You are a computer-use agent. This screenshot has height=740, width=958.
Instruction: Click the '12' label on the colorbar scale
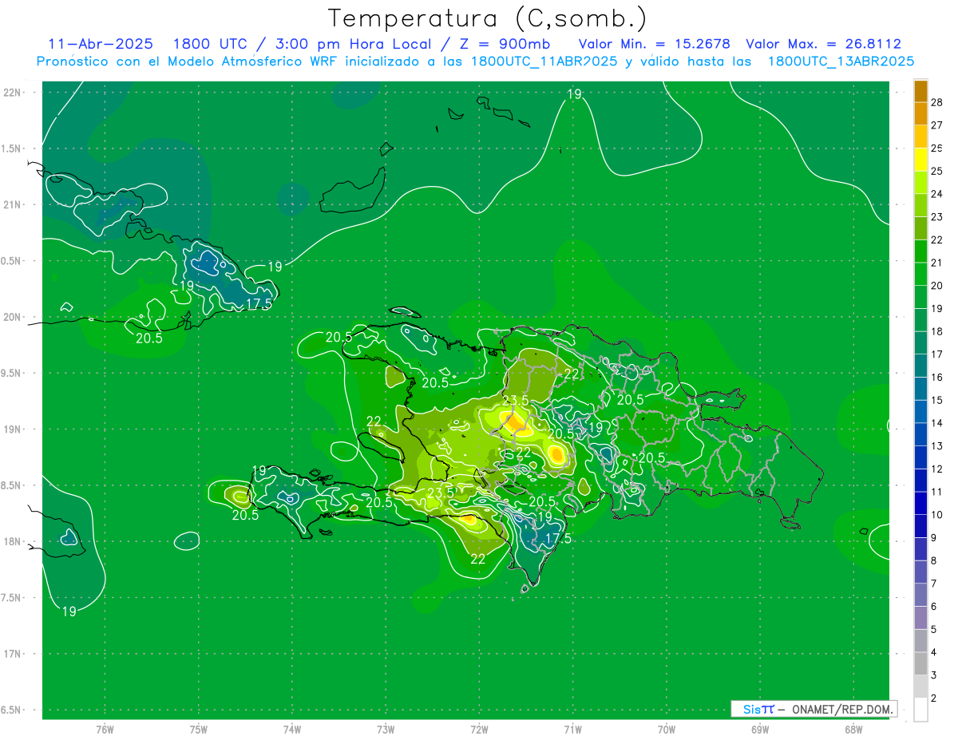click(936, 469)
